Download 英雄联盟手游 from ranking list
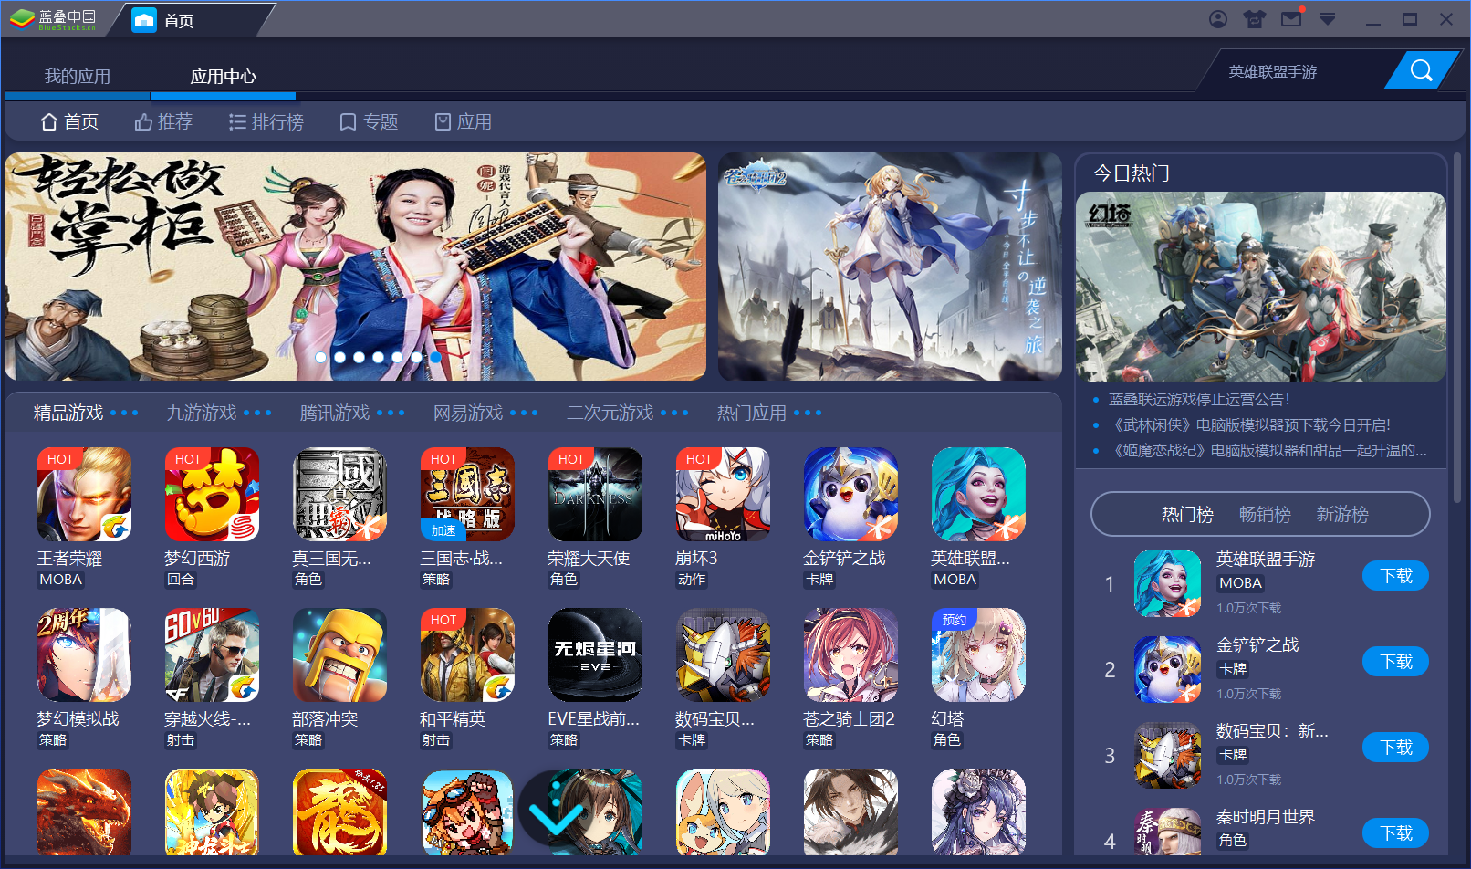1471x869 pixels. pos(1395,576)
